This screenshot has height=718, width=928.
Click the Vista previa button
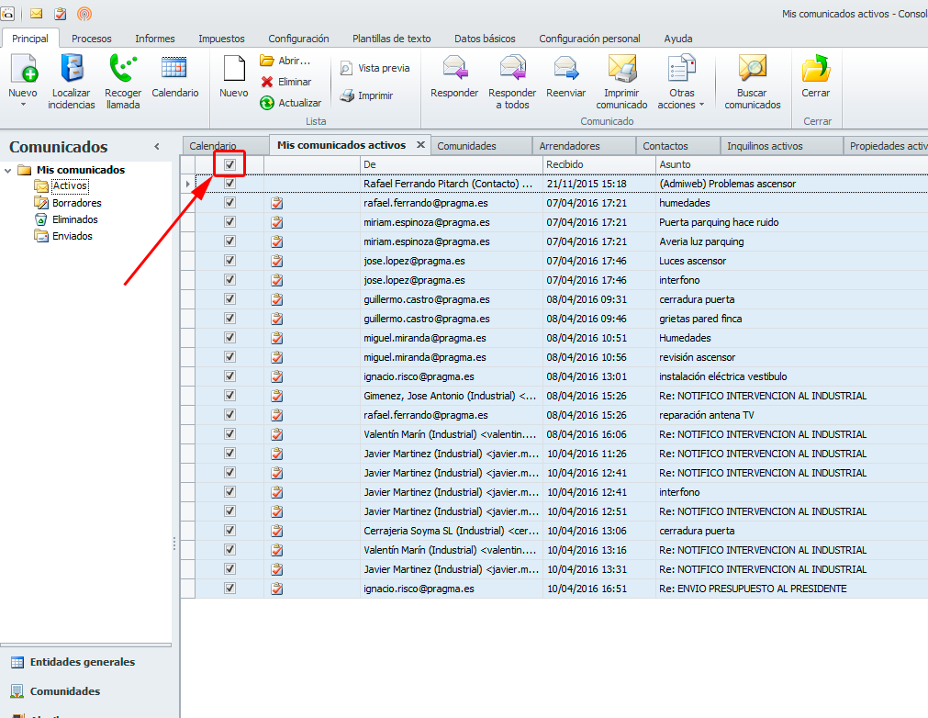[x=375, y=68]
